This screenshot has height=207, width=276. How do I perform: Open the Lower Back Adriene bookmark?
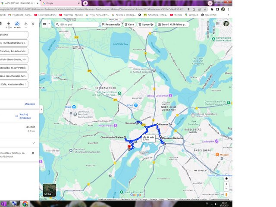tap(45, 15)
